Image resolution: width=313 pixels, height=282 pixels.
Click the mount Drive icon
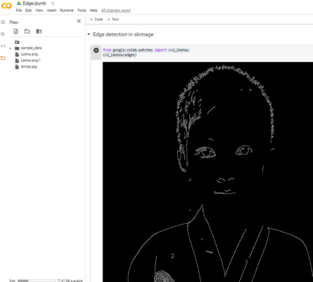pyautogui.click(x=38, y=32)
